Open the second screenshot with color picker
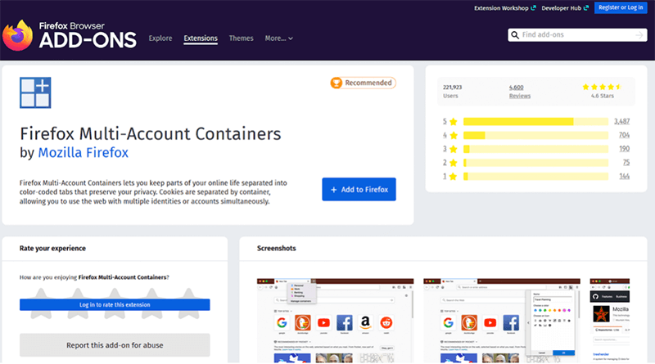Image resolution: width=655 pixels, height=364 pixels. point(502,321)
